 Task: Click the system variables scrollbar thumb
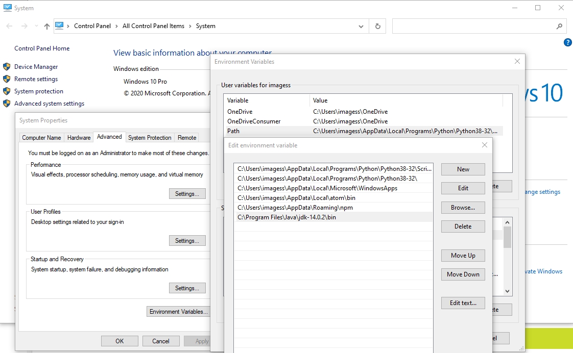[x=507, y=237]
